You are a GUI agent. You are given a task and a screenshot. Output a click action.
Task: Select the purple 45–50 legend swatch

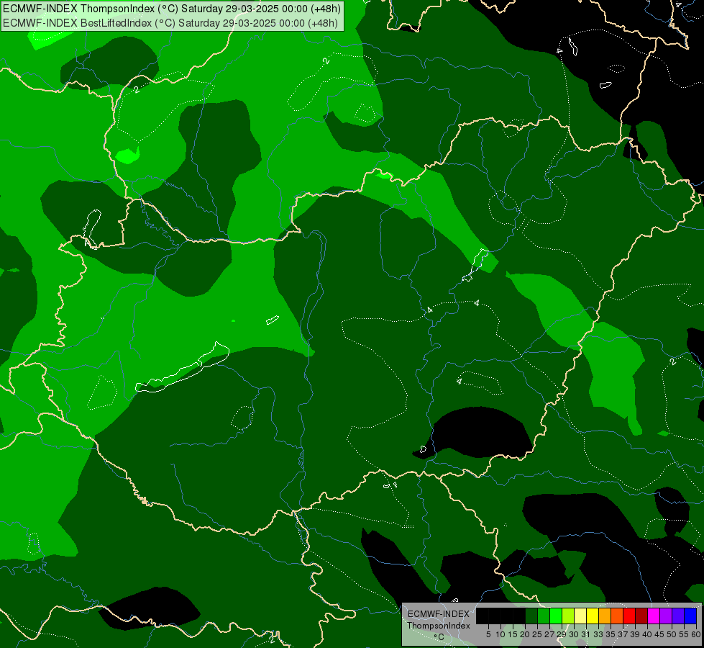(x=666, y=616)
